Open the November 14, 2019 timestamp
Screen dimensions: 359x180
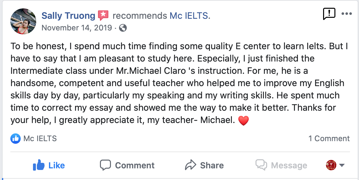[77, 28]
